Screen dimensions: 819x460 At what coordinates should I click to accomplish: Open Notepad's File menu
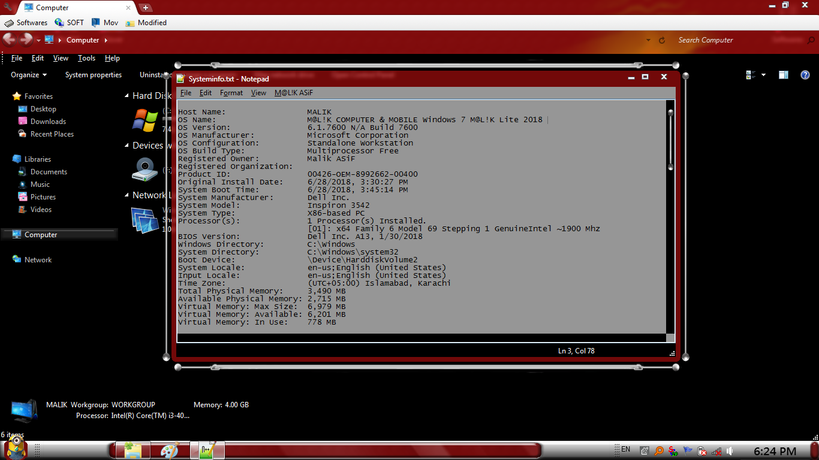(186, 93)
